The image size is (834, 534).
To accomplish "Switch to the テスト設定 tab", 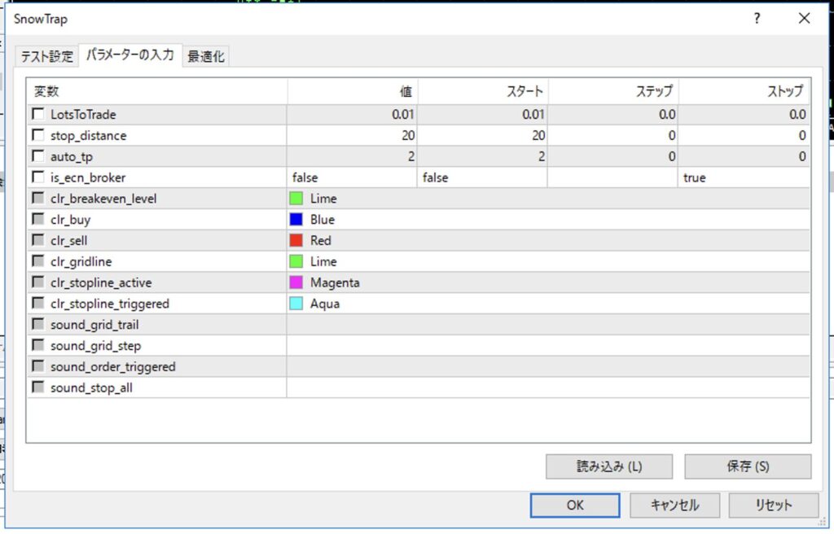I will point(47,56).
